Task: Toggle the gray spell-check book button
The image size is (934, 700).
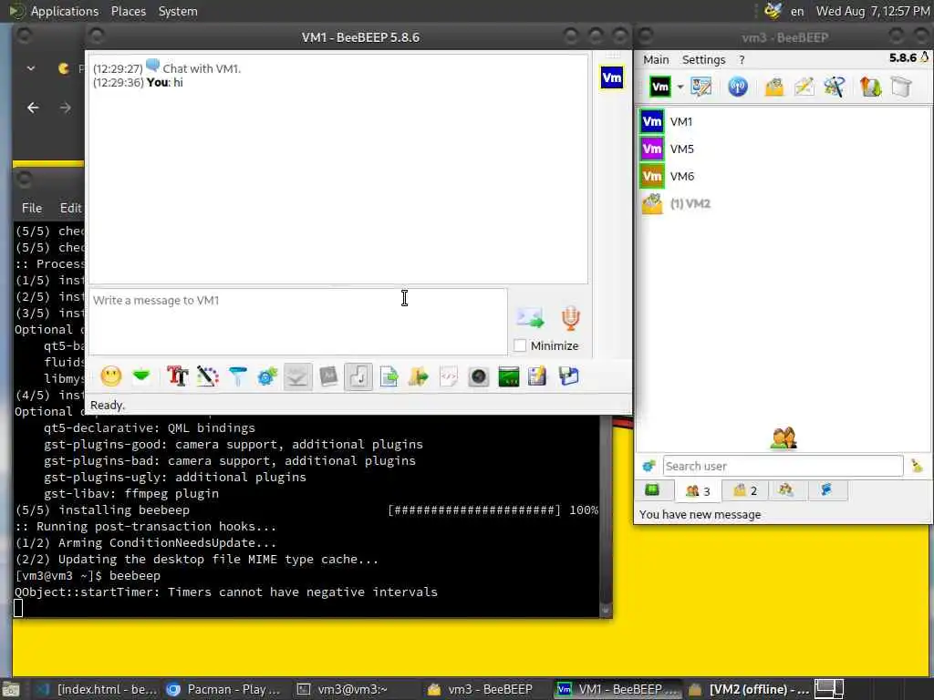Action: pyautogui.click(x=328, y=376)
